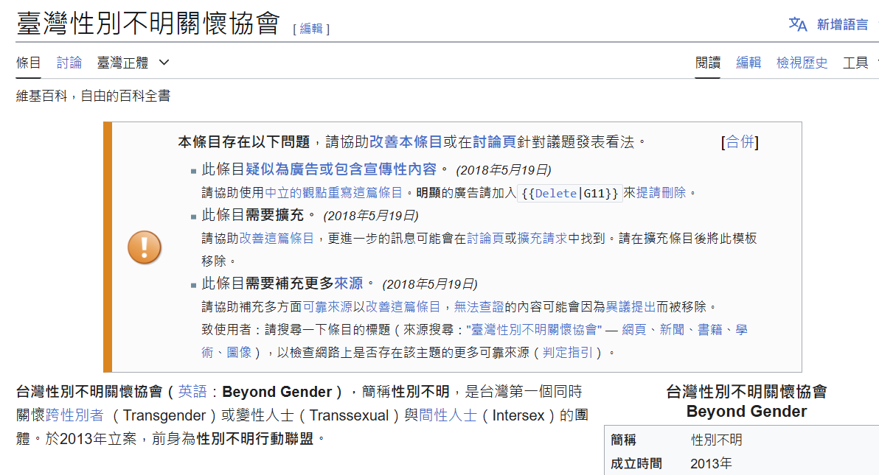Open the 新增語言 language button

(842, 24)
